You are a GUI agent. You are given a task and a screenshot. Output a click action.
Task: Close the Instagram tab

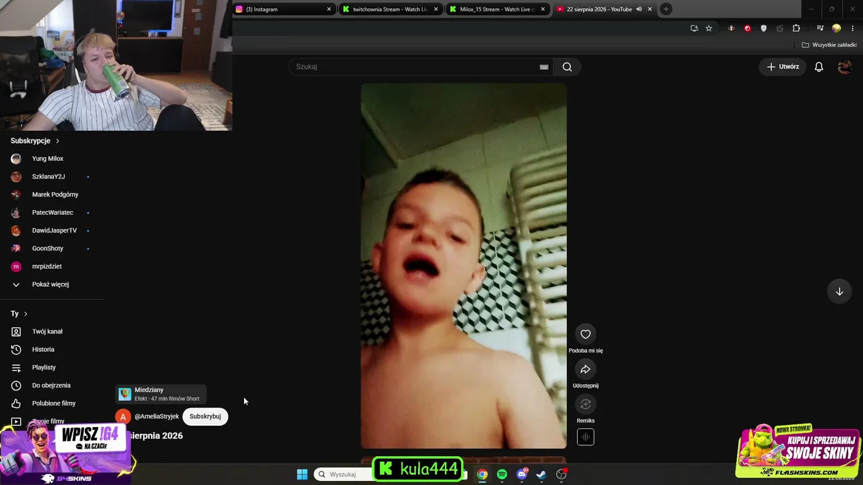pyautogui.click(x=329, y=9)
